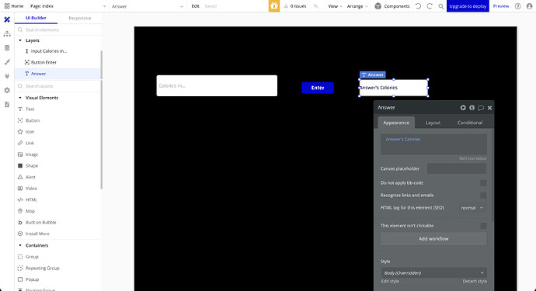The width and height of the screenshot is (536, 291).
Task: Open the search magnifier in top bar
Action: [441, 6]
